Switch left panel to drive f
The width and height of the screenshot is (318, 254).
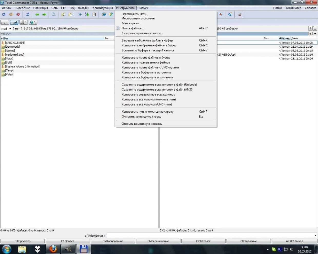pos(23,23)
